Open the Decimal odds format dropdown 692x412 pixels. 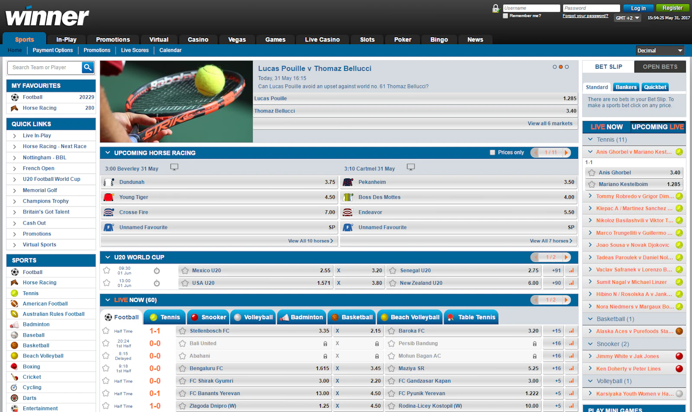pyautogui.click(x=660, y=51)
